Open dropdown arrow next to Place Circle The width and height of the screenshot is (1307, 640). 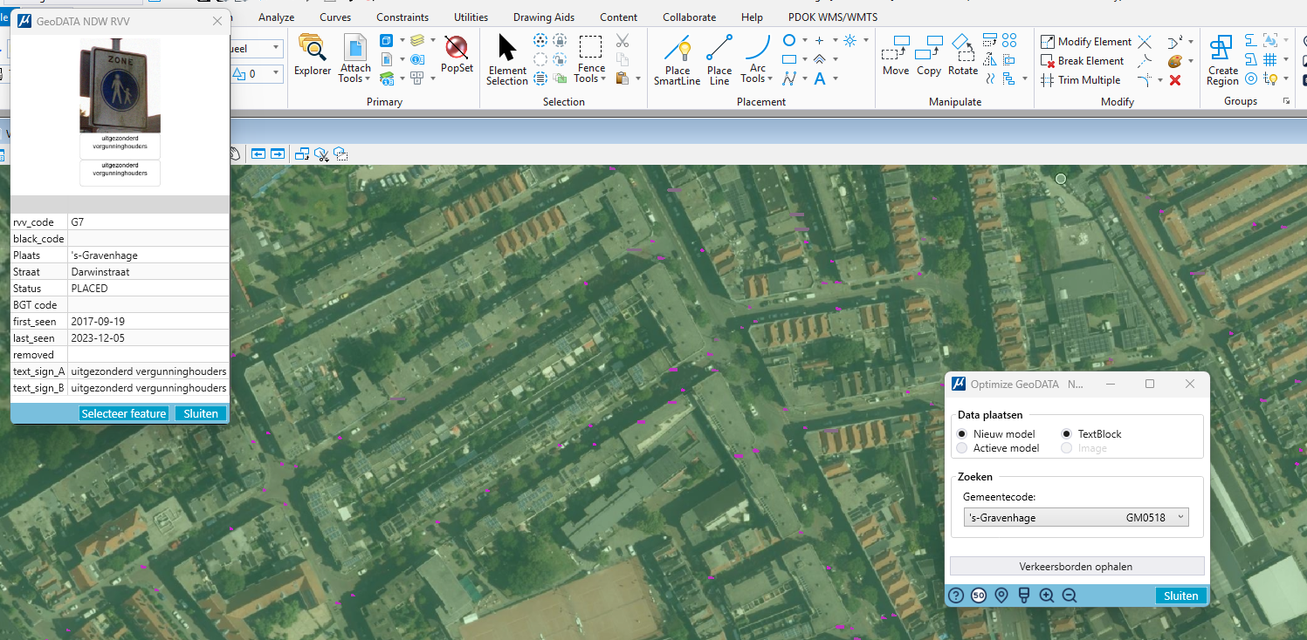tap(804, 40)
